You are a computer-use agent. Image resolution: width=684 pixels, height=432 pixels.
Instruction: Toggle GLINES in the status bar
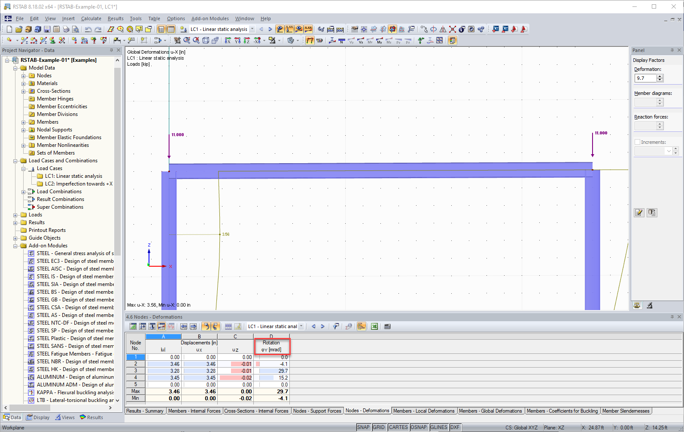[x=439, y=427]
